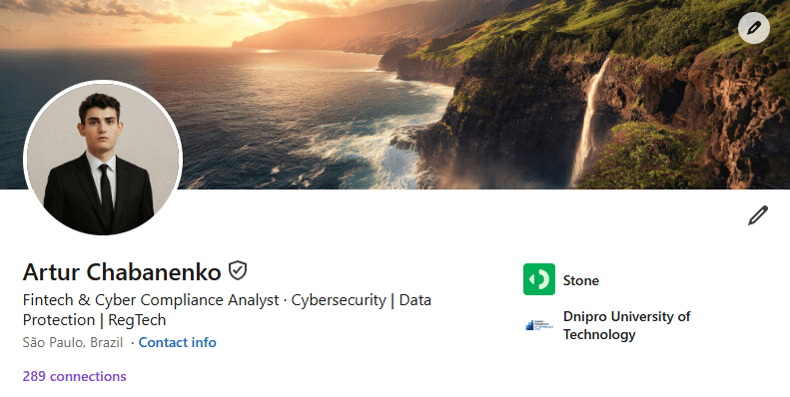Open Contact info link
Screen dimensions: 790x397
tap(178, 342)
